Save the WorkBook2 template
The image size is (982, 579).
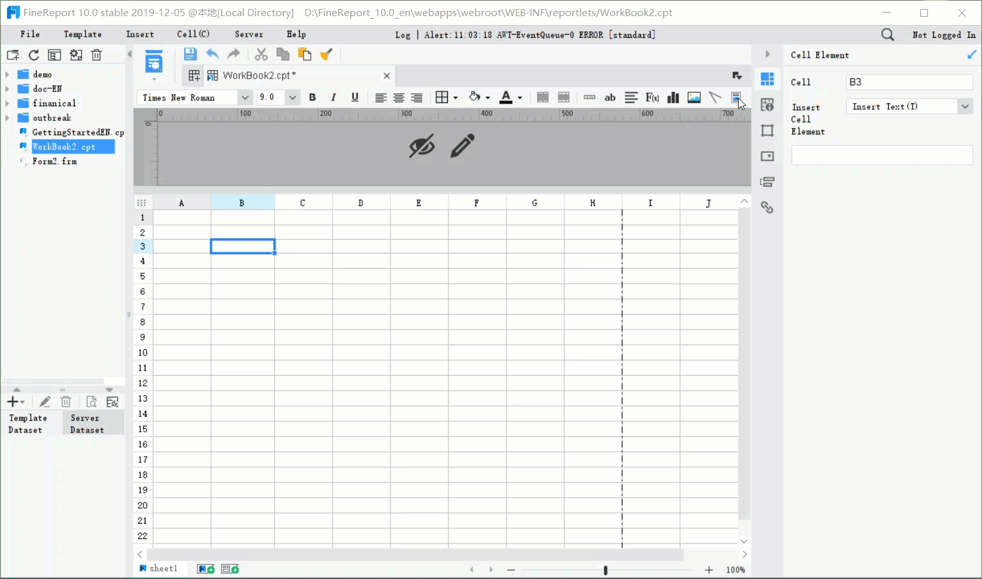190,54
